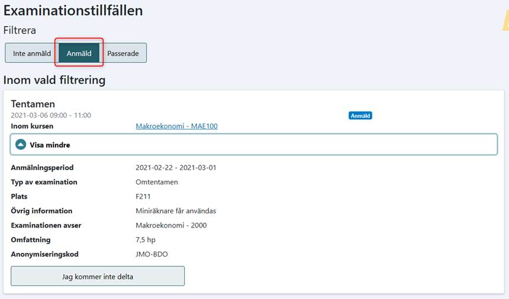Click the Anonymiseringskod label
Image resolution: width=509 pixels, height=299 pixels.
pos(45,254)
